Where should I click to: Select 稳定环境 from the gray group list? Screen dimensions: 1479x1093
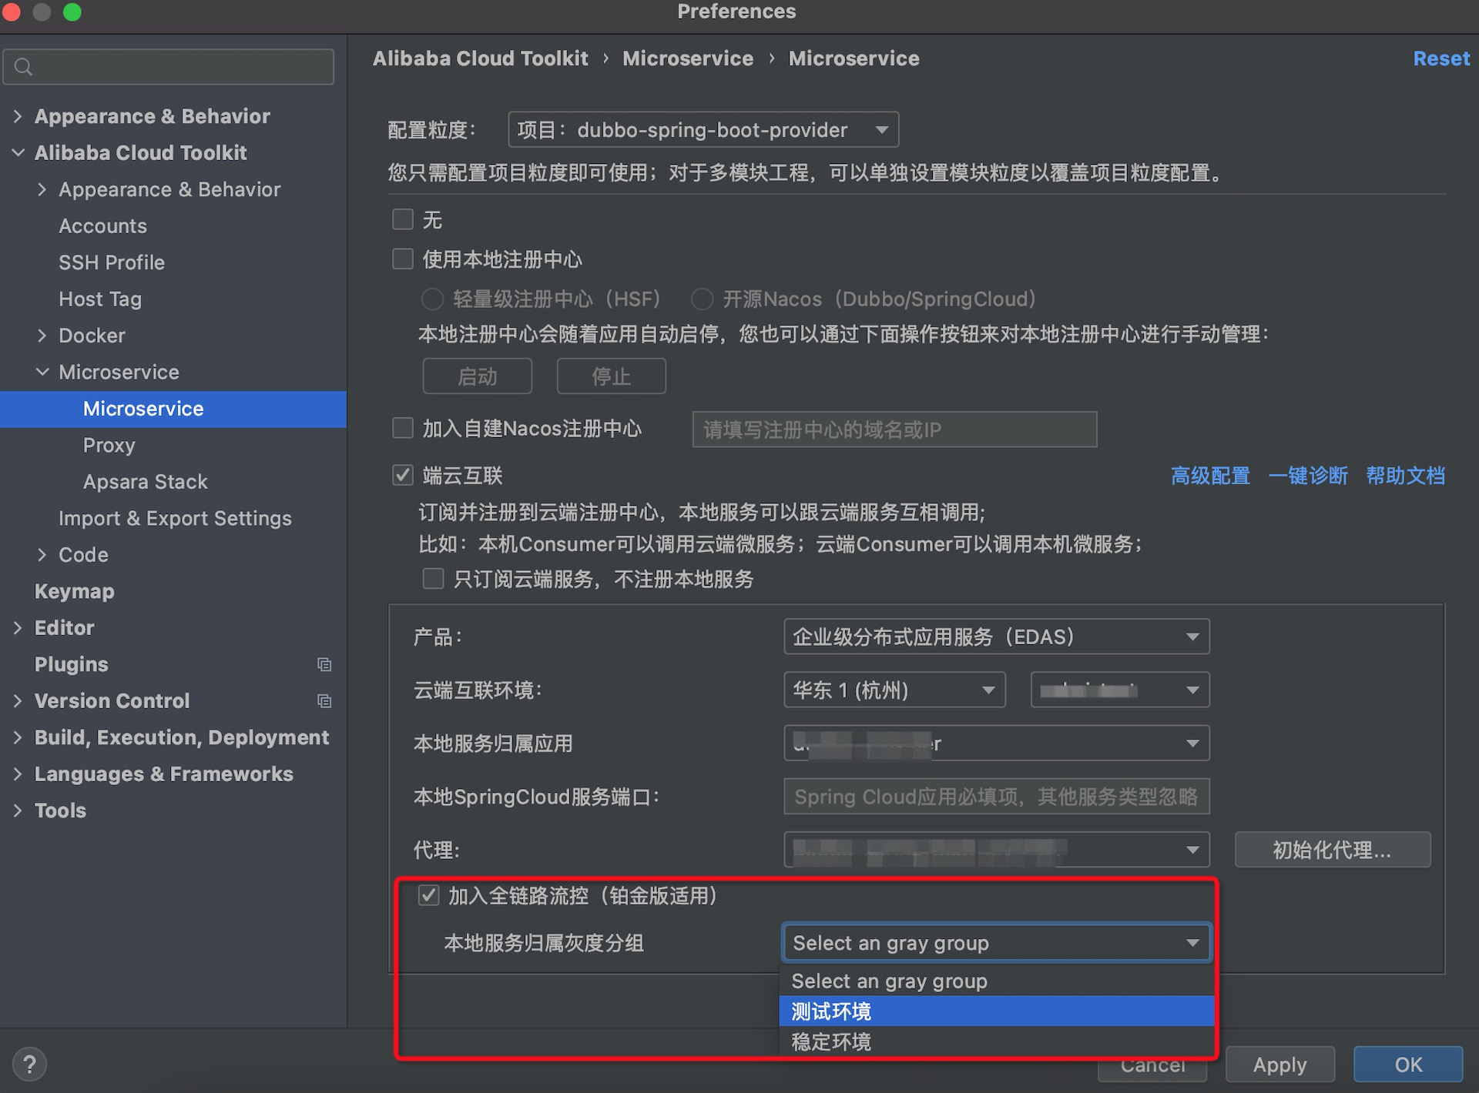(x=832, y=1041)
